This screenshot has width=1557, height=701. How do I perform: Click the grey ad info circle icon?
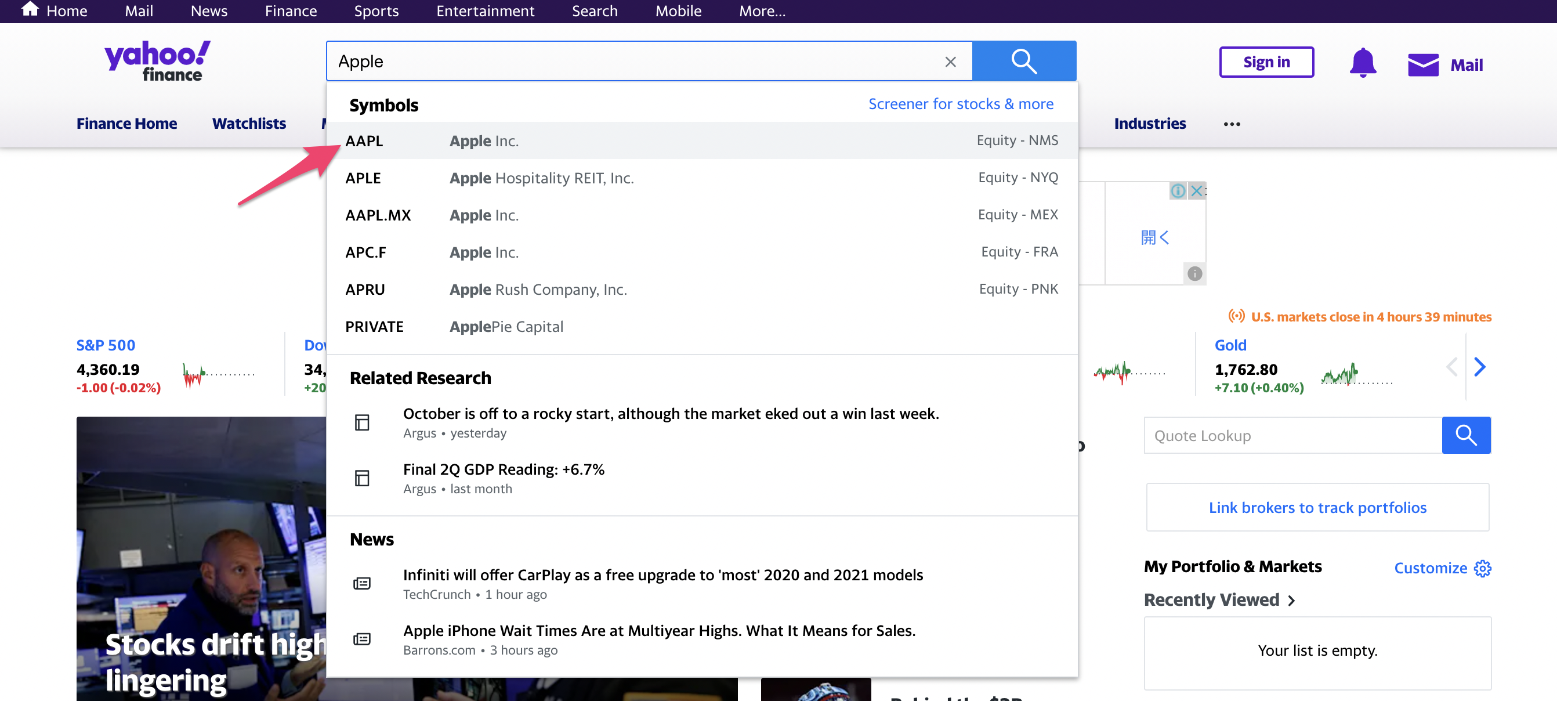(1194, 274)
